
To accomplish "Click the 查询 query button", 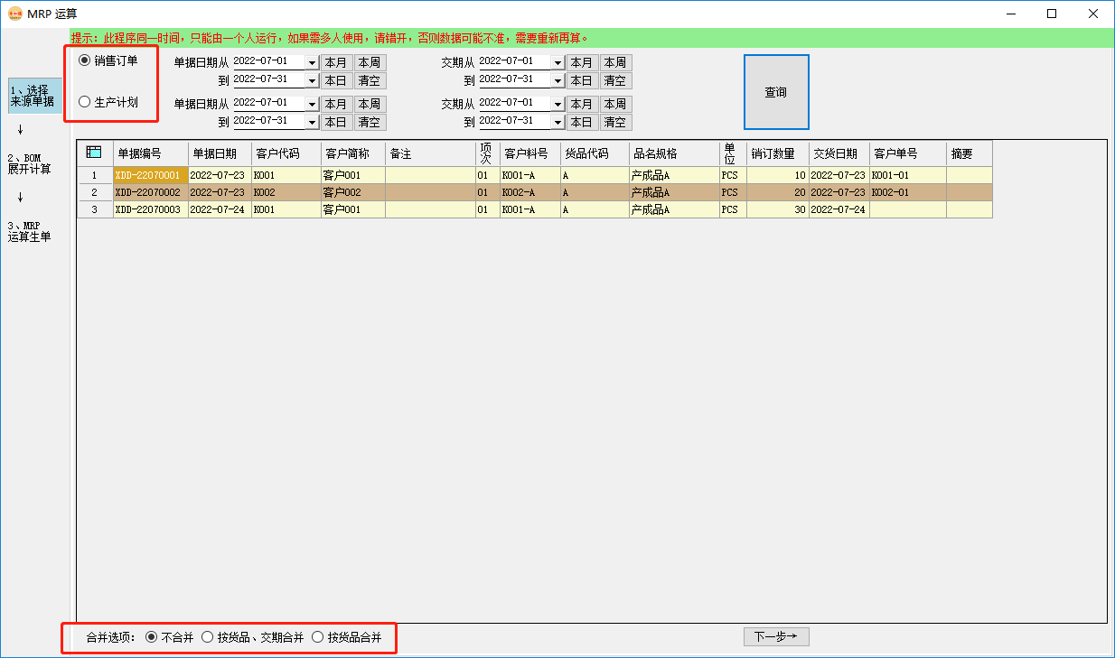I will 775,91.
